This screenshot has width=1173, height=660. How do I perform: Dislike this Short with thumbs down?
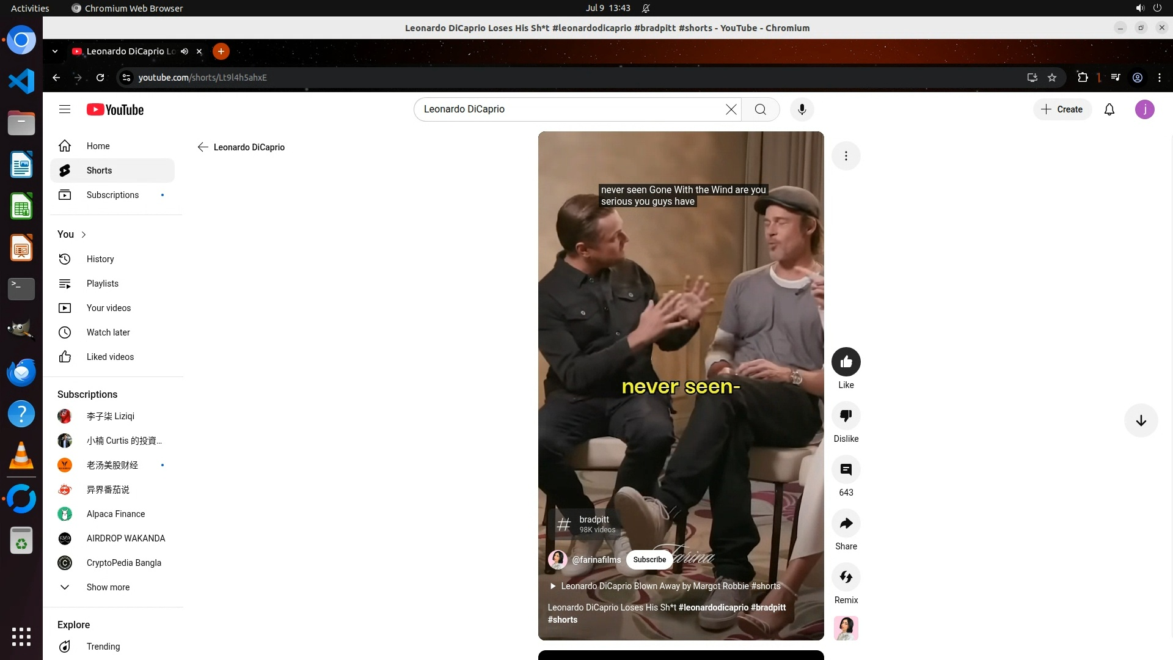coord(846,416)
